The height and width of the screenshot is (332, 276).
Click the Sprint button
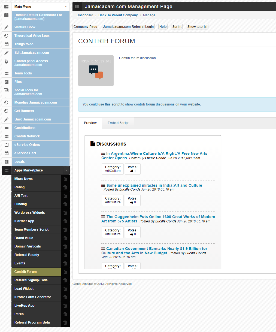pyautogui.click(x=177, y=27)
